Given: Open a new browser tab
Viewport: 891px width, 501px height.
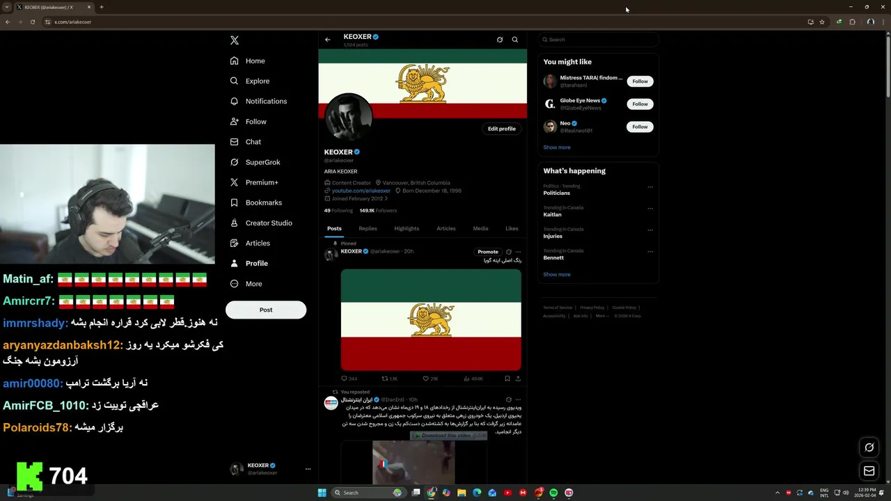Looking at the screenshot, I should click(101, 7).
